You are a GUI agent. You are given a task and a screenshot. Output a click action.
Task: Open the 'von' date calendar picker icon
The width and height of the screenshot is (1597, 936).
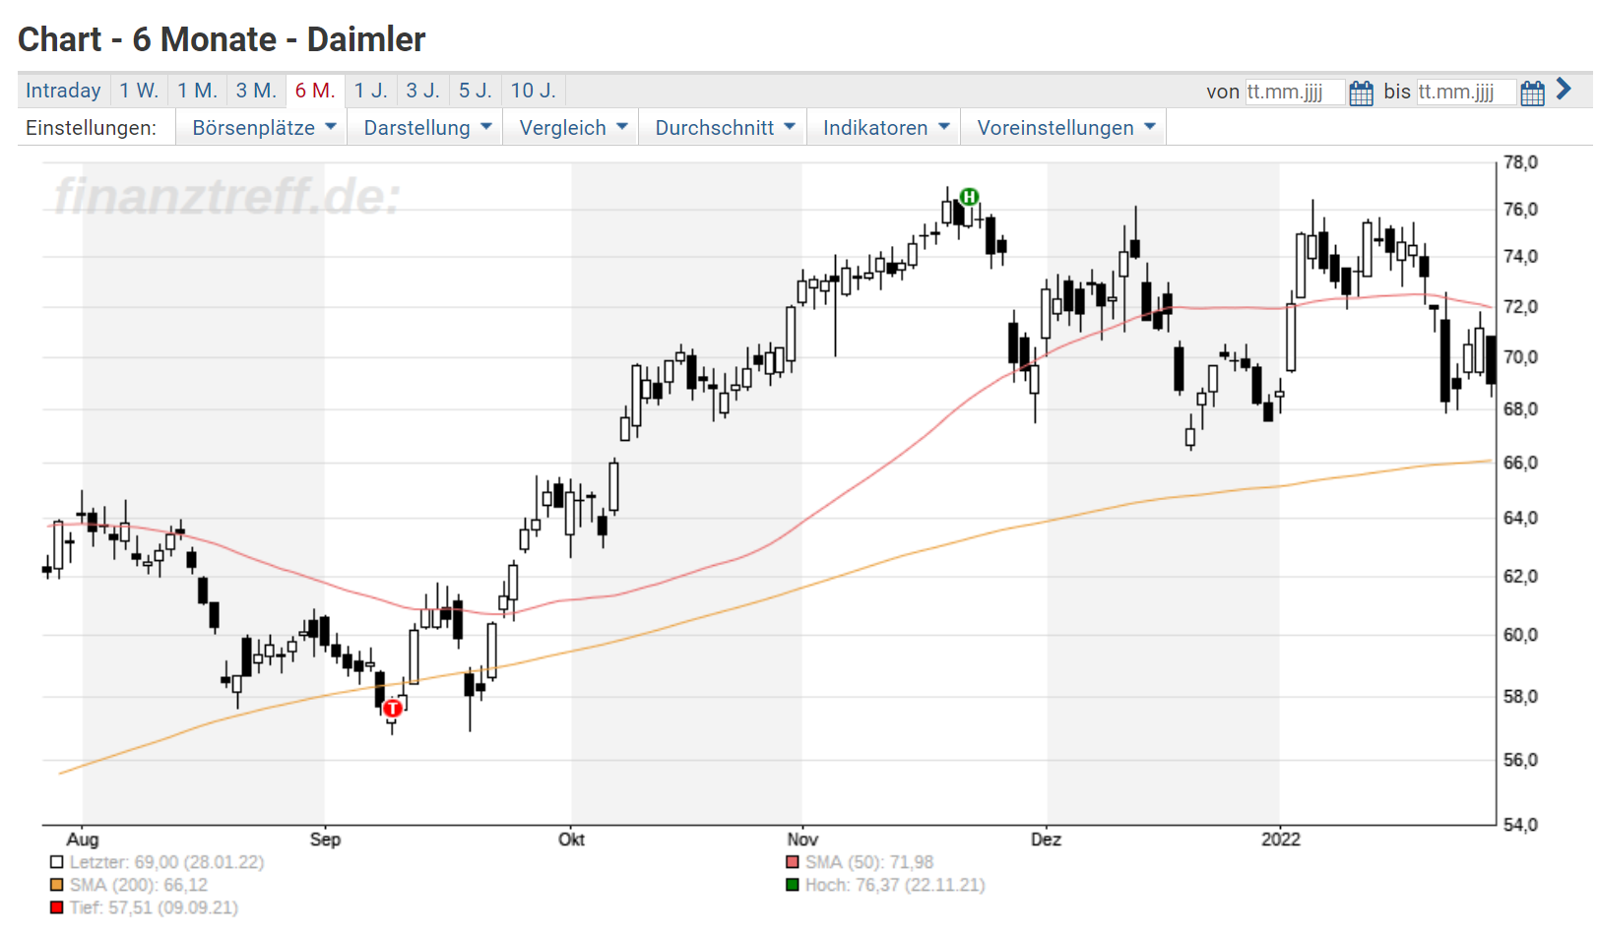[x=1361, y=93]
